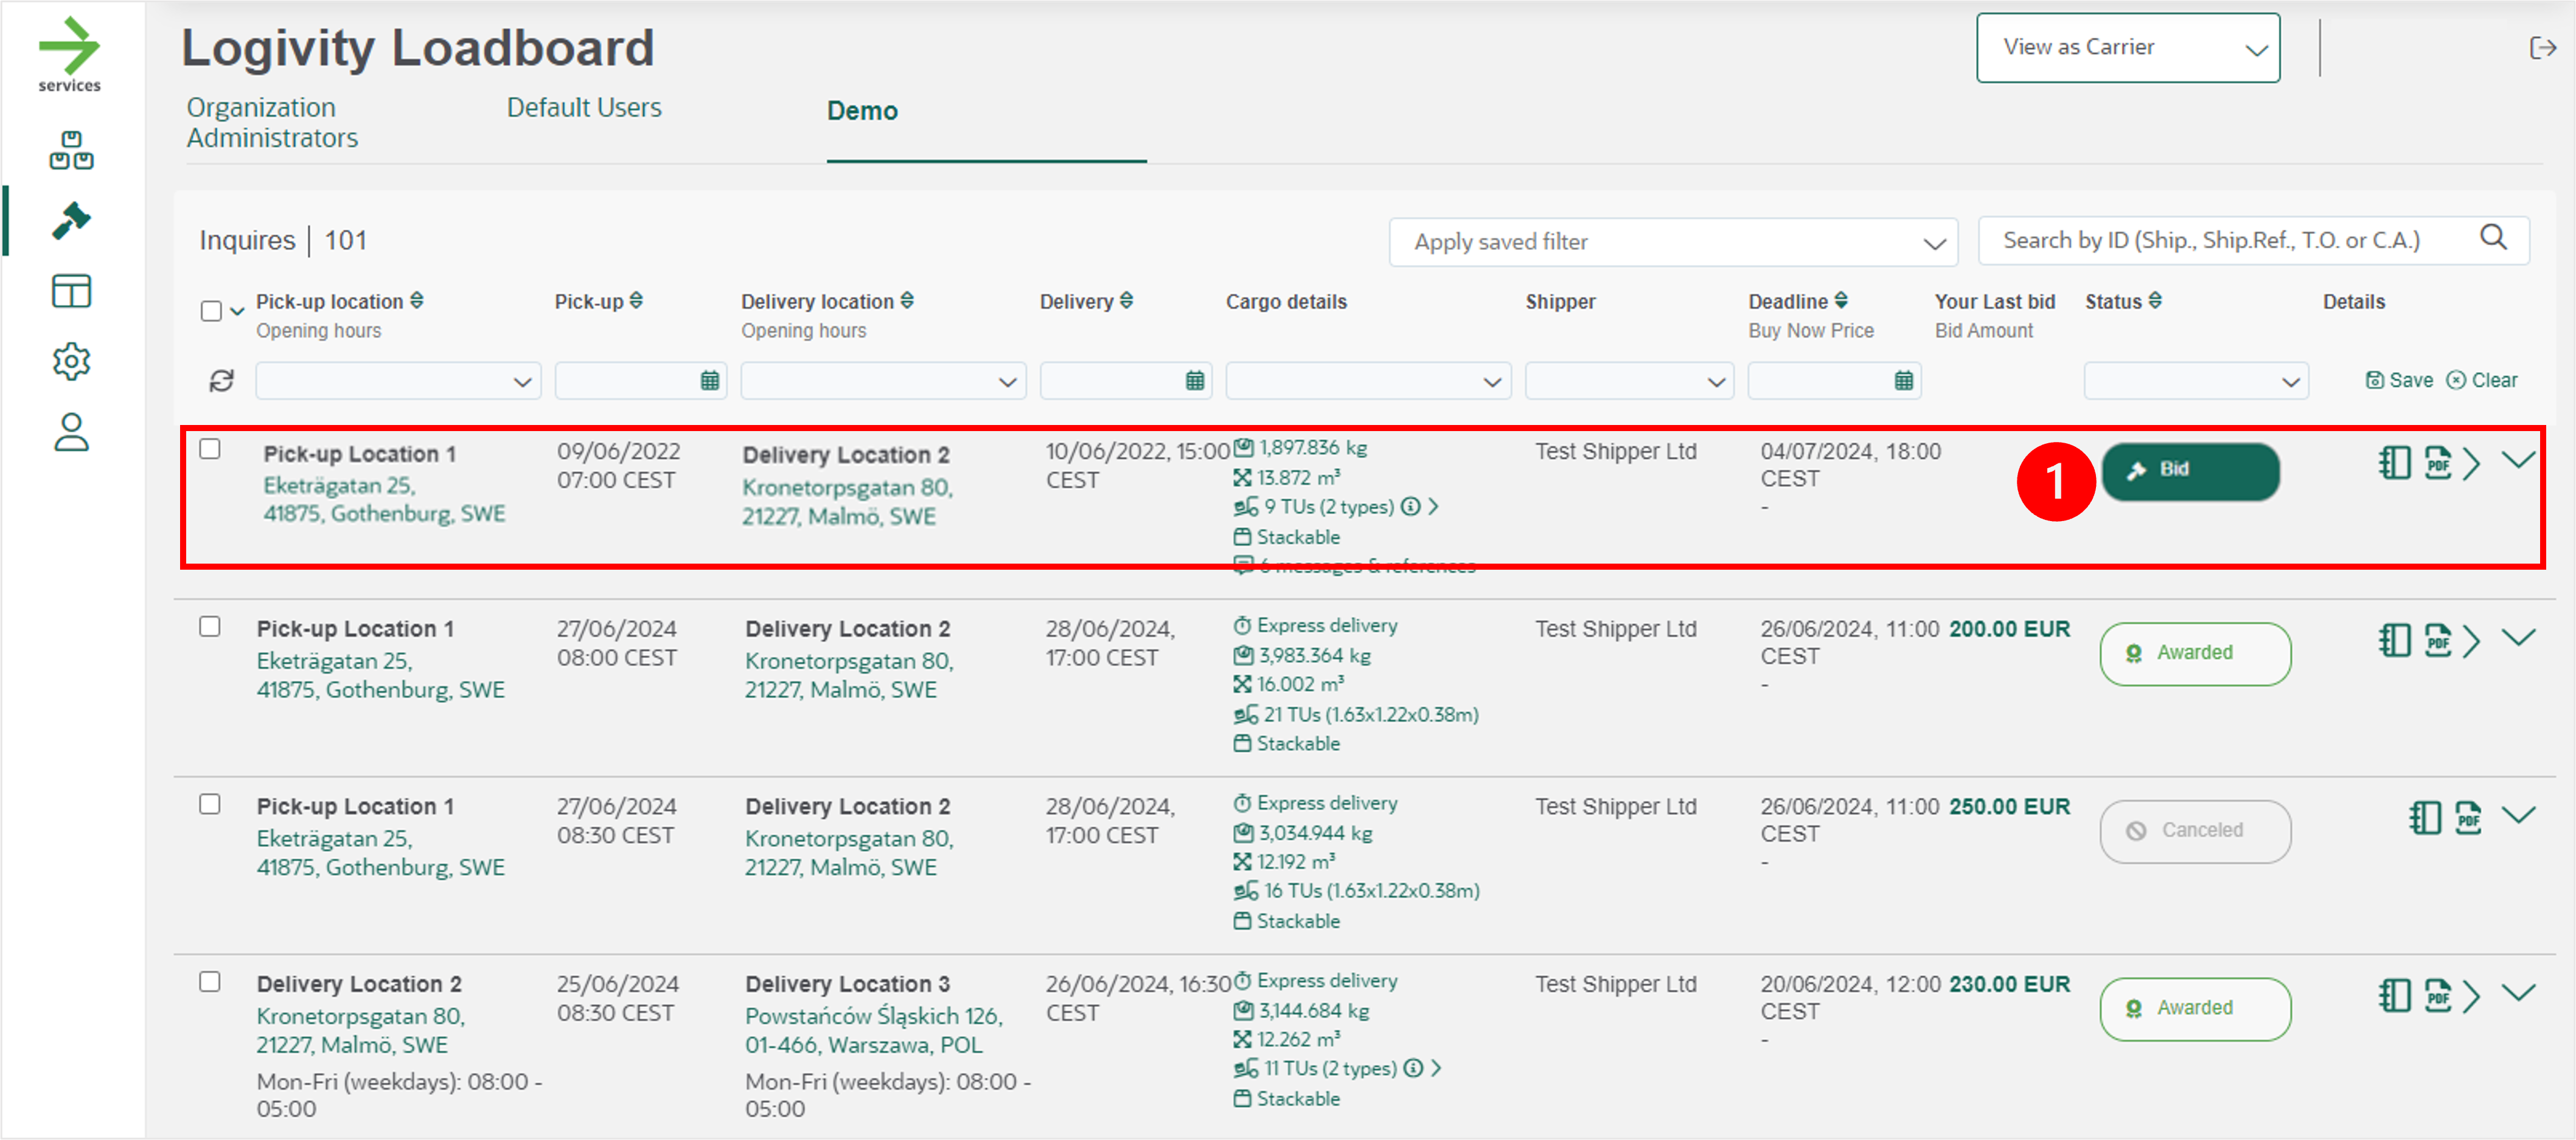The height and width of the screenshot is (1140, 2576).
Task: Expand the 230.00 EUR Awarded row
Action: click(x=2518, y=993)
